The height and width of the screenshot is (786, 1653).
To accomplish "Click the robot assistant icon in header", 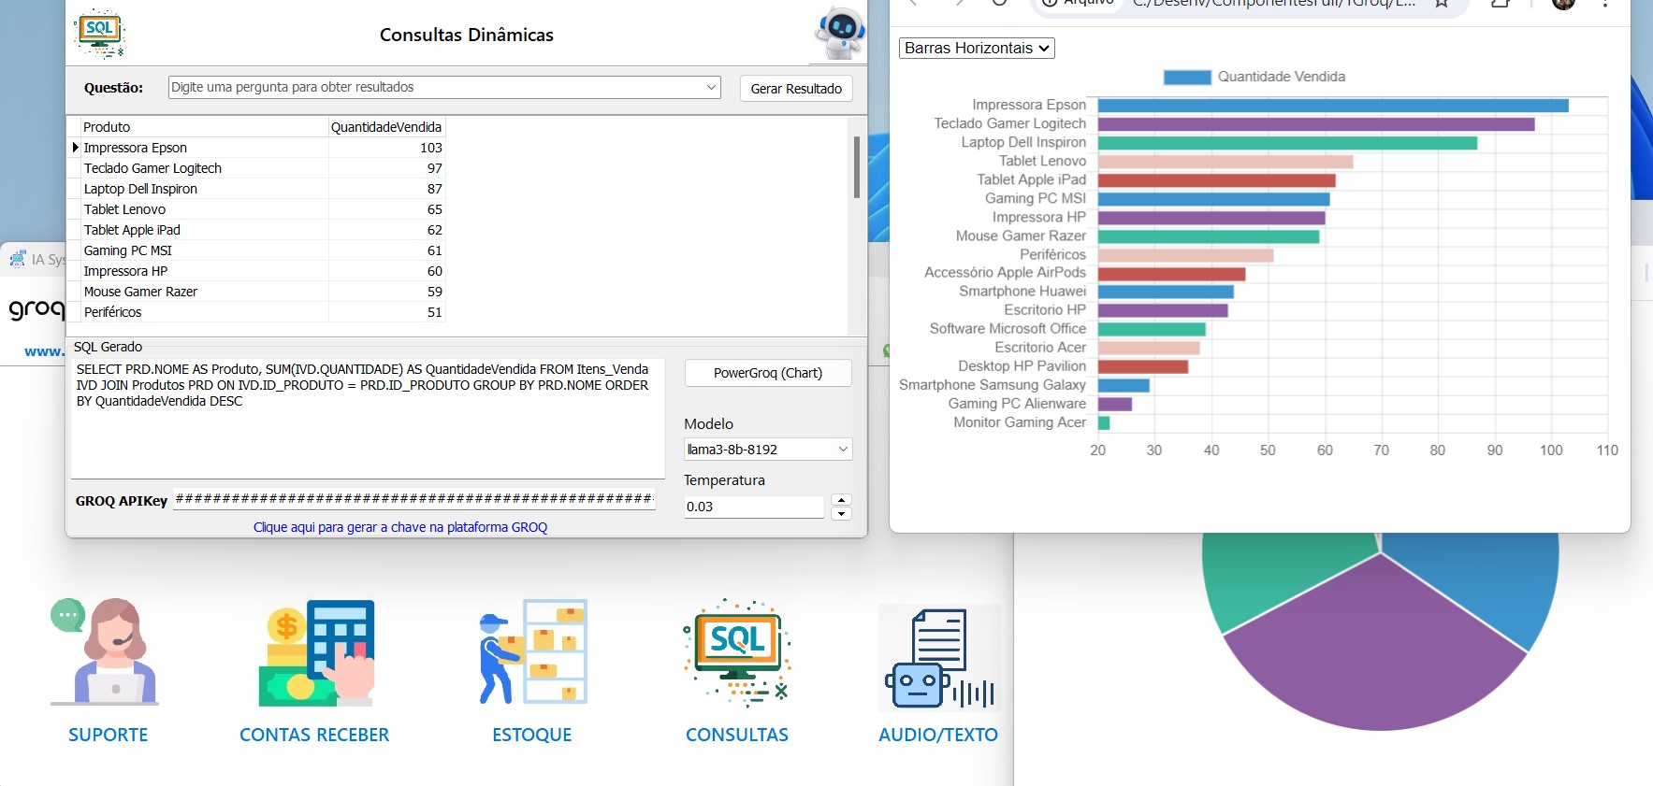I will pos(839,33).
